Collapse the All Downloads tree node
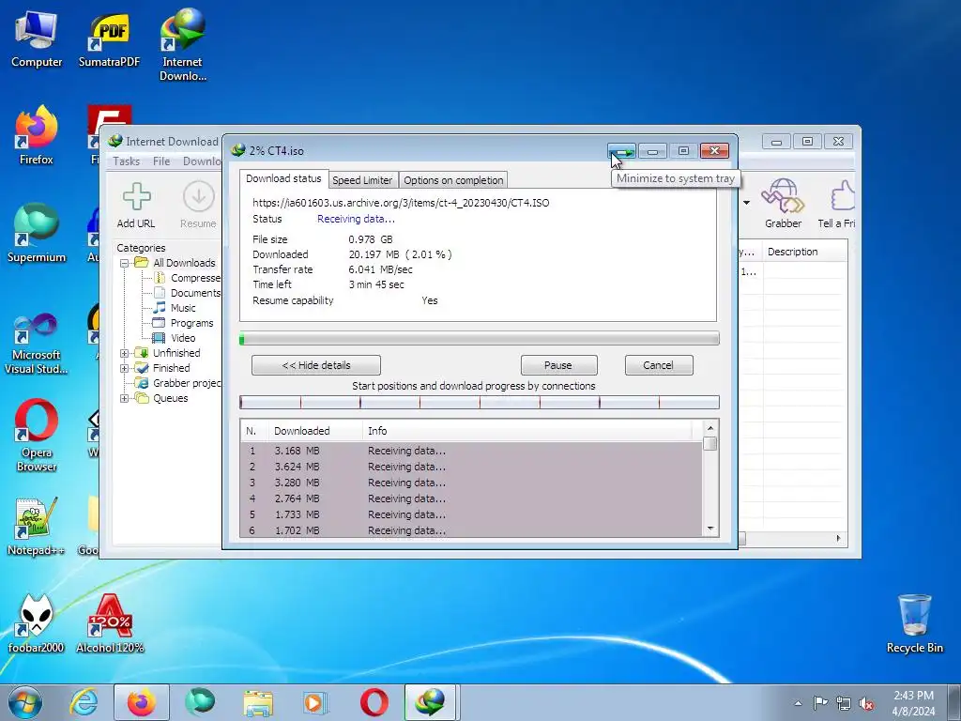961x721 pixels. pos(125,263)
